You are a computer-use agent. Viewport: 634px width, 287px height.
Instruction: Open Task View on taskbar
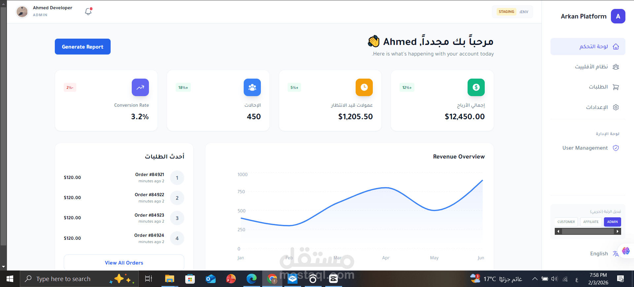[x=149, y=279]
